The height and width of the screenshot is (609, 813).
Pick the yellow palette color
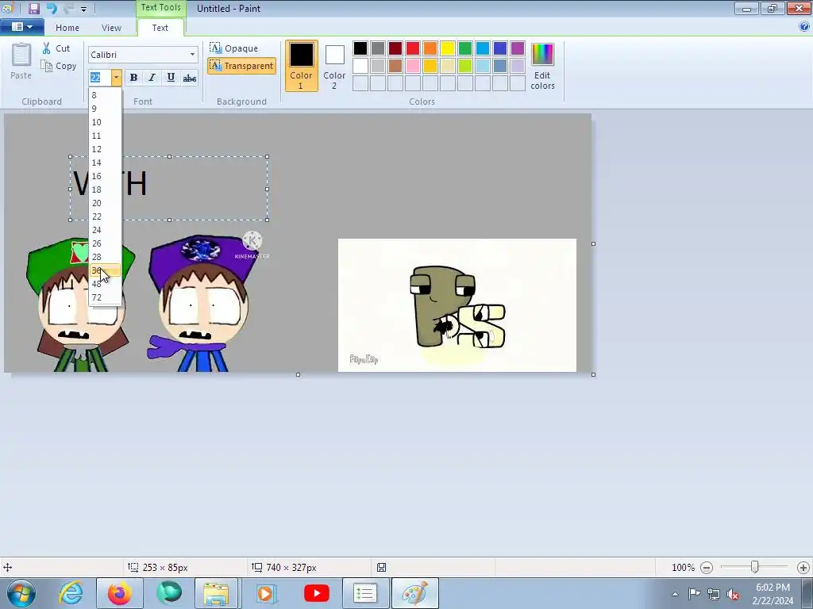[448, 48]
